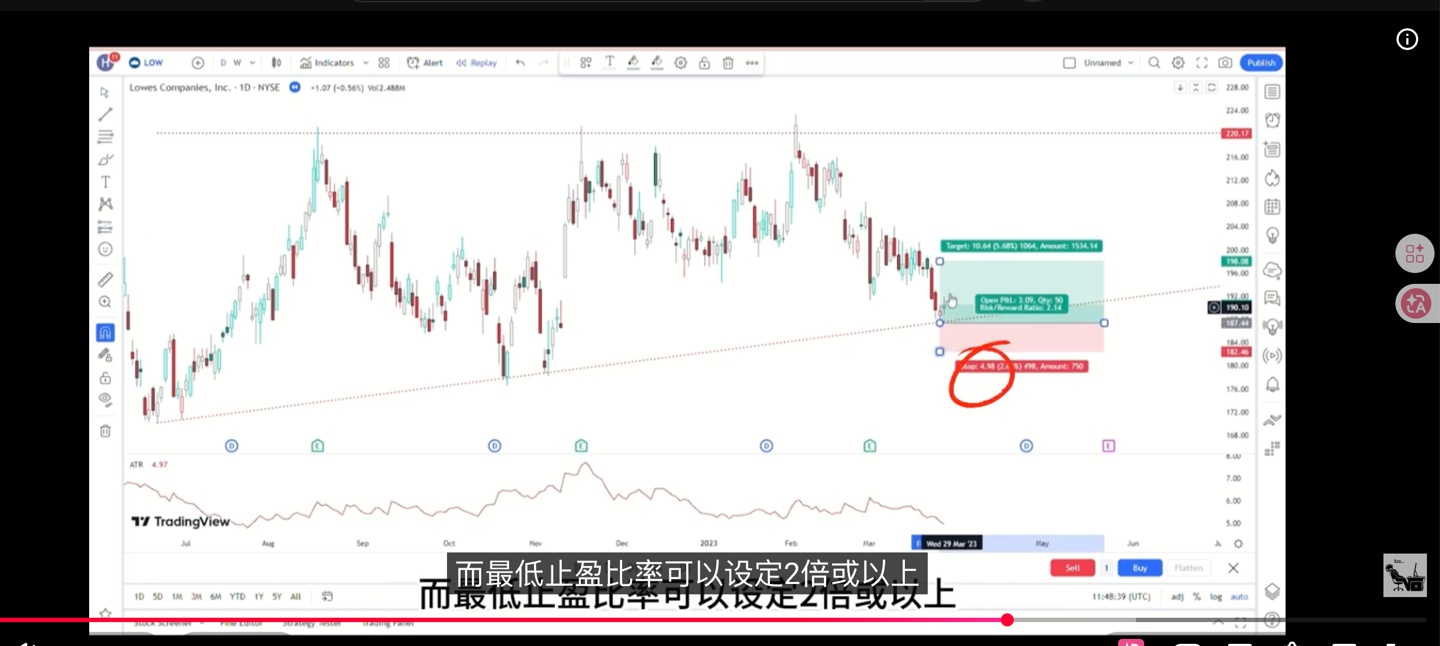Open the forecasting and position tools
The height and width of the screenshot is (646, 1440).
point(105,227)
